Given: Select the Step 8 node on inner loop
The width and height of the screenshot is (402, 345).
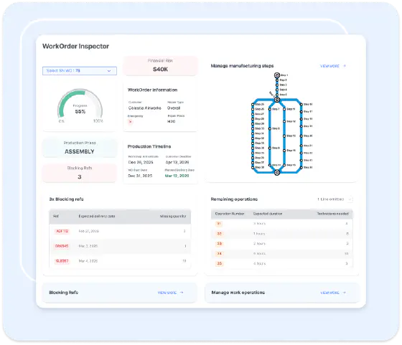Looking at the screenshot, I should pyautogui.click(x=270, y=128).
